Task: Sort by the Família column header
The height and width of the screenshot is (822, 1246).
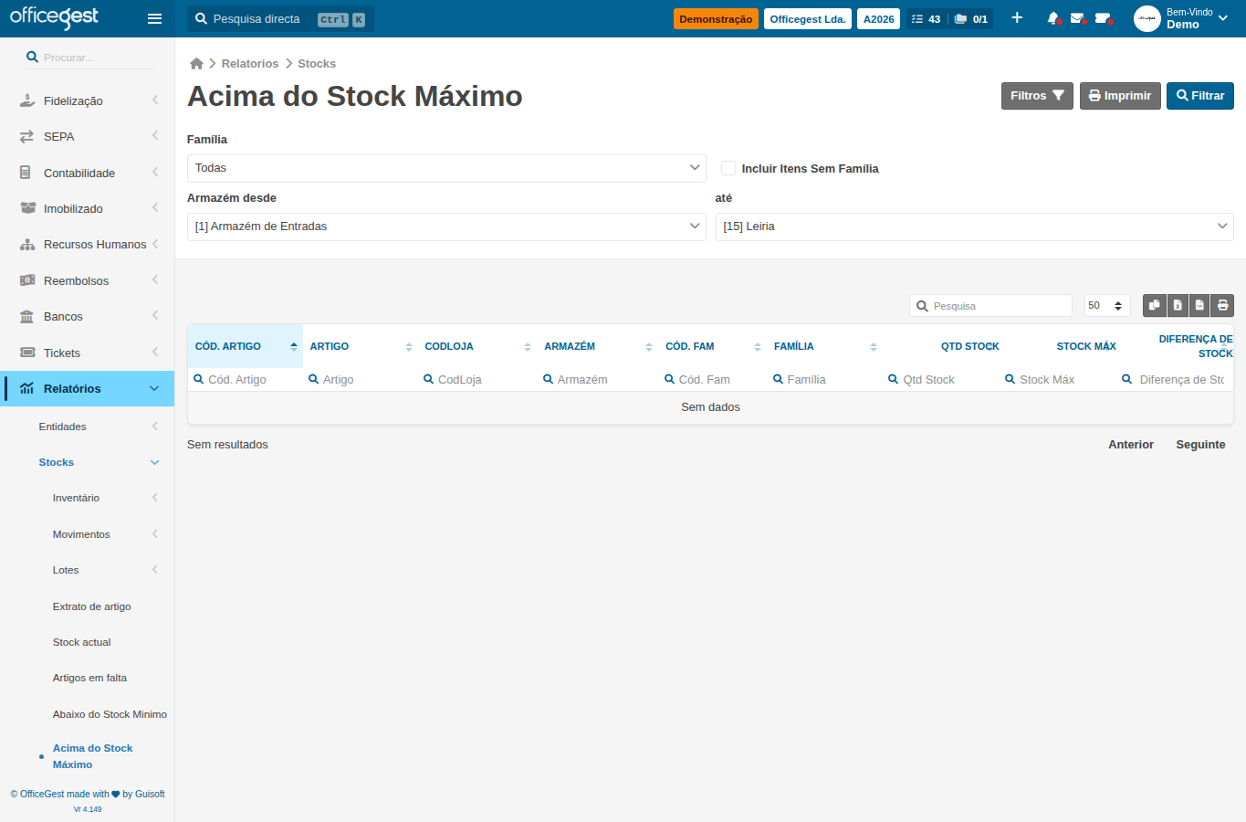Action: coord(824,346)
